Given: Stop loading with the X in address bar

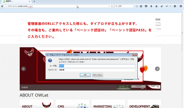Looking at the screenshot, I should (x=112, y=6).
